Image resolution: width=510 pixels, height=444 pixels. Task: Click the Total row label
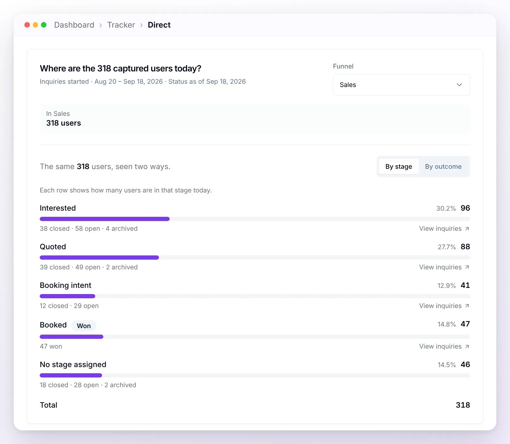48,405
